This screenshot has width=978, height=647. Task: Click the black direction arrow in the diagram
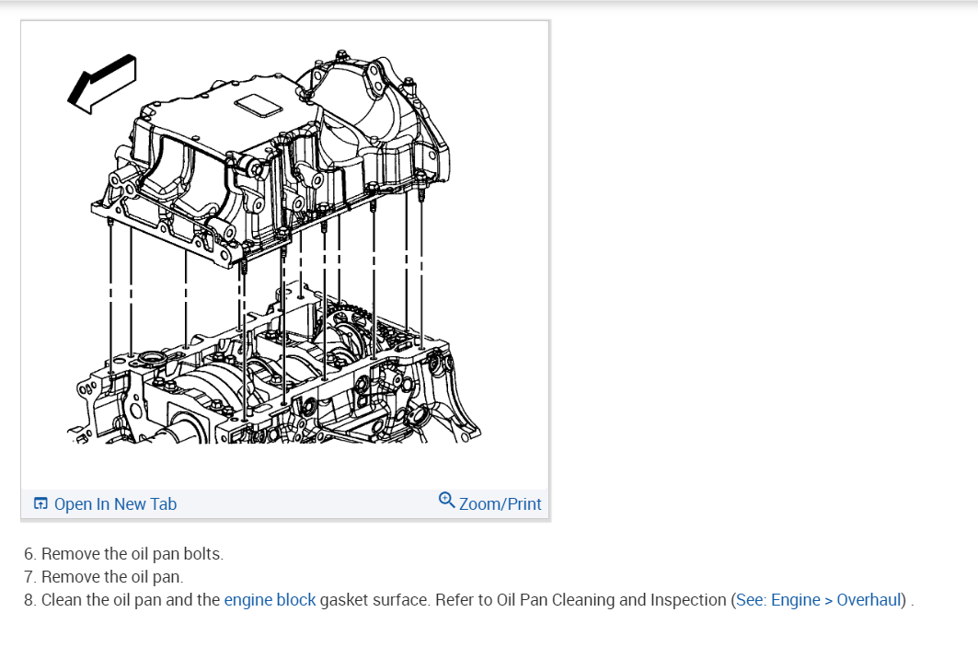(102, 84)
